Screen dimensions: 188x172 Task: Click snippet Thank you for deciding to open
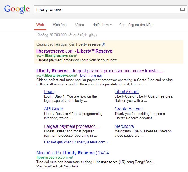coord(140,116)
